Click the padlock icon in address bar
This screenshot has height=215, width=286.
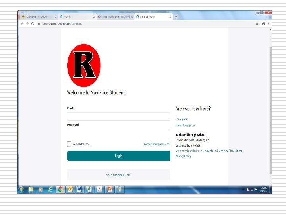point(39,23)
